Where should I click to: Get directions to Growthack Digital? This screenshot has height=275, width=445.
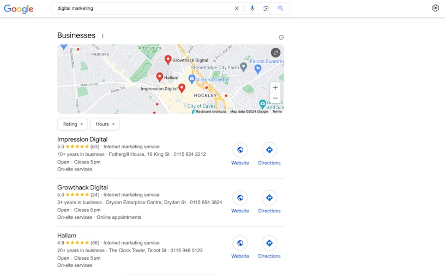[x=269, y=201]
